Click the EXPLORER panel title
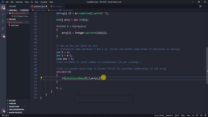The image size is (208, 117). [12, 6]
